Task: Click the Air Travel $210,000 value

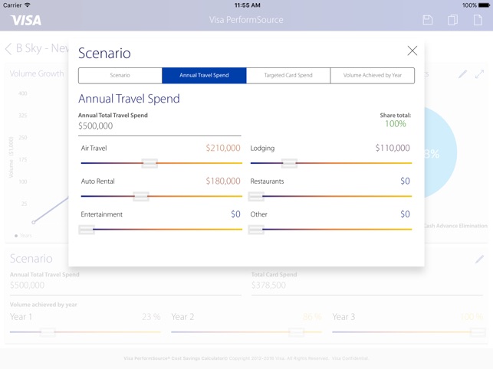Action: pyautogui.click(x=223, y=148)
